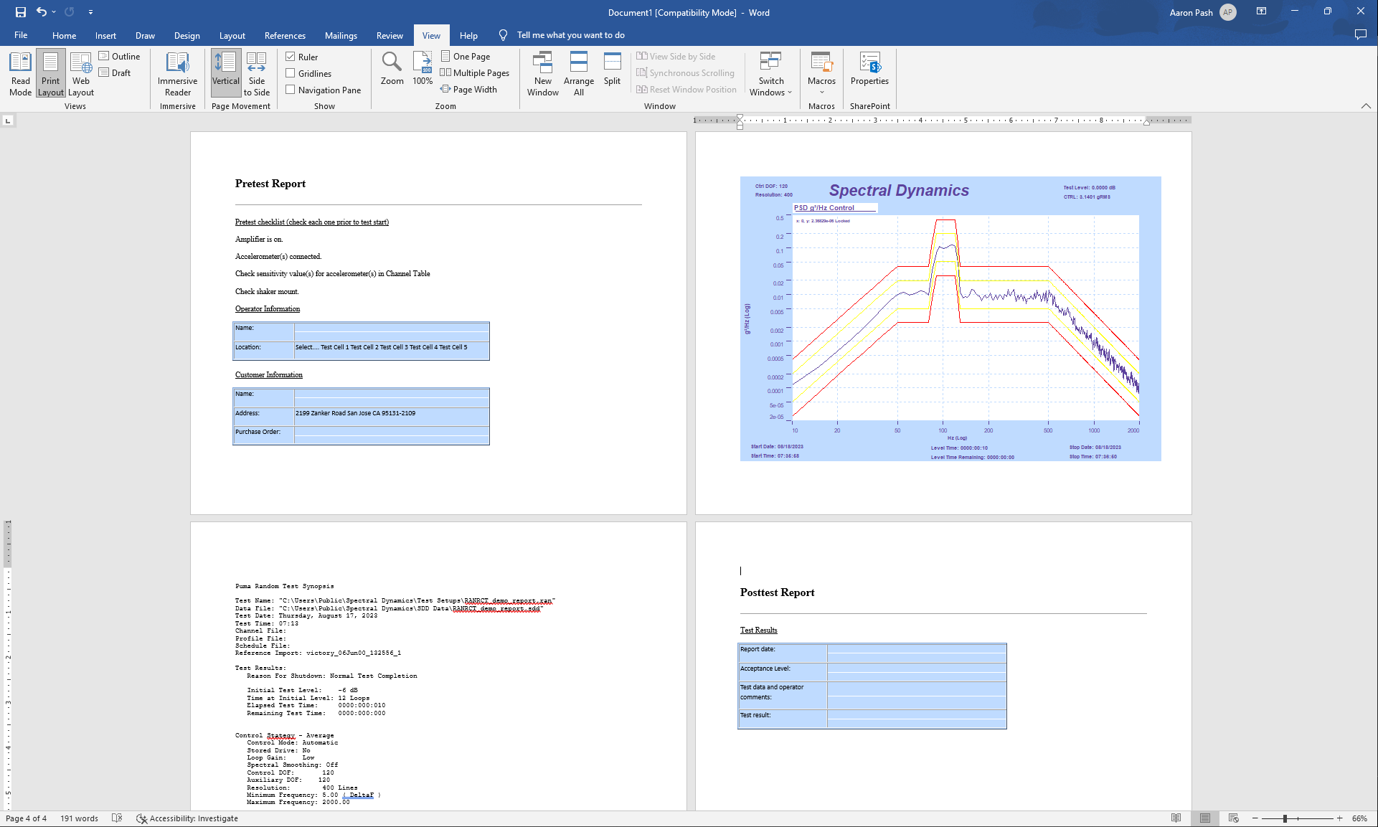1378x827 pixels.
Task: Select Side to Side page movement
Action: click(257, 74)
